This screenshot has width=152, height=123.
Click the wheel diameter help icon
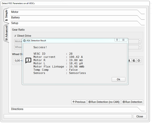(x=139, y=61)
